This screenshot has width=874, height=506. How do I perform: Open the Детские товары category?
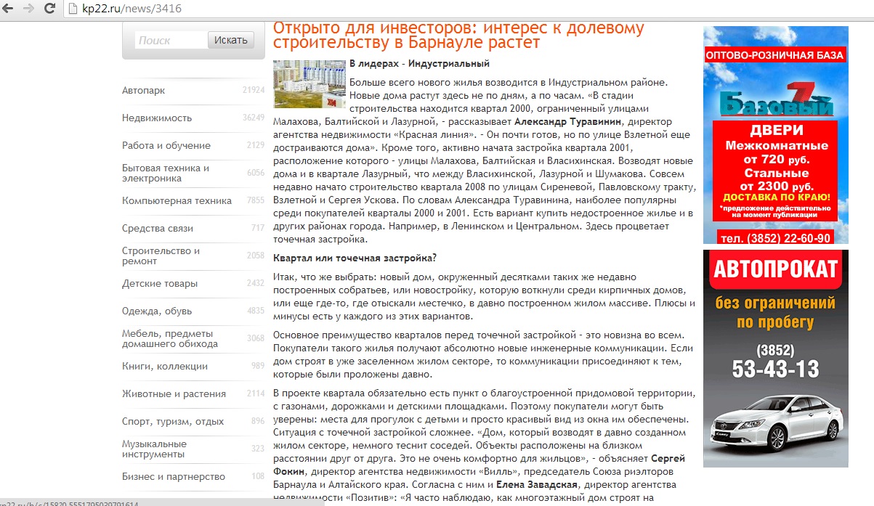[x=160, y=283]
